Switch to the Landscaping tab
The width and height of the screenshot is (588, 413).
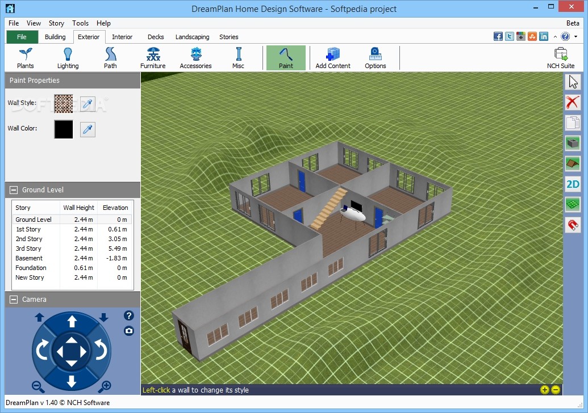193,37
